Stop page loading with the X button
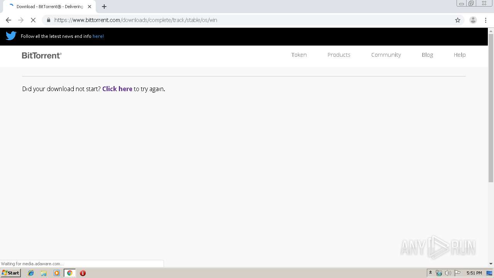This screenshot has height=278, width=494. (x=33, y=20)
